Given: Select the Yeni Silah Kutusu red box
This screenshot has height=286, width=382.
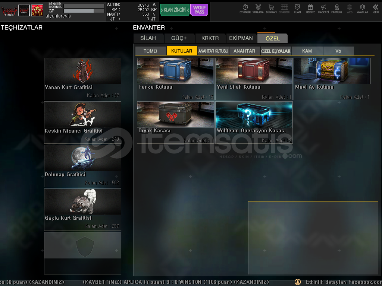Looking at the screenshot, I should point(254,79).
